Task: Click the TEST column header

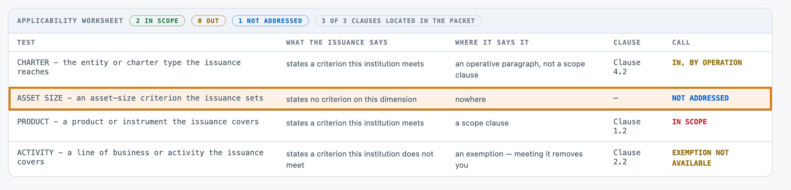Action: pos(26,42)
